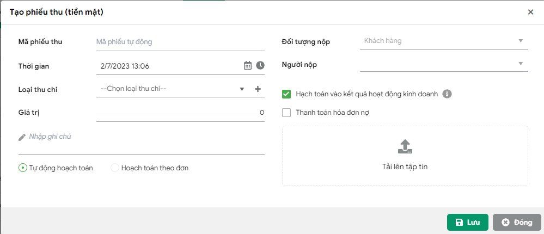This screenshot has width=544, height=234.
Task: Click the pencil note icon
Action: click(x=22, y=137)
